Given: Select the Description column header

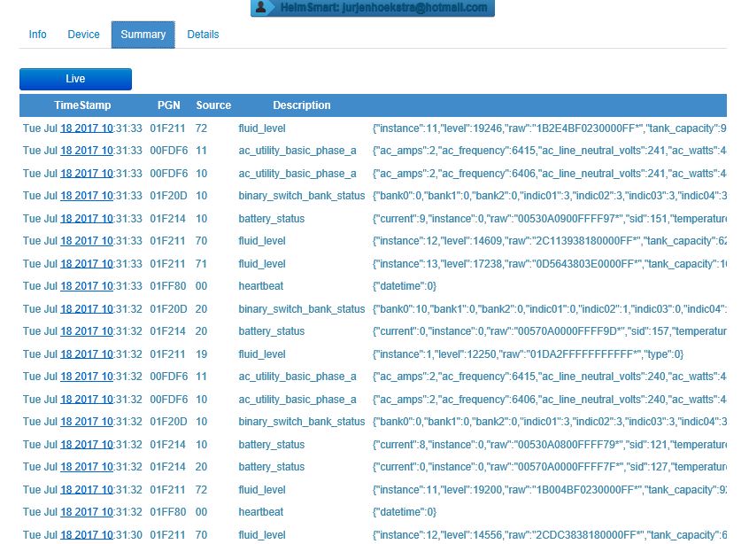Looking at the screenshot, I should (301, 105).
